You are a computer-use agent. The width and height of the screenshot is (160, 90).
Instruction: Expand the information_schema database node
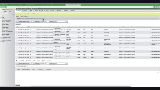[1, 37]
